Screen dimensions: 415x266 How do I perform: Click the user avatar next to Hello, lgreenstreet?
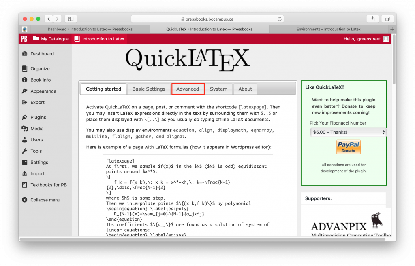coord(386,39)
